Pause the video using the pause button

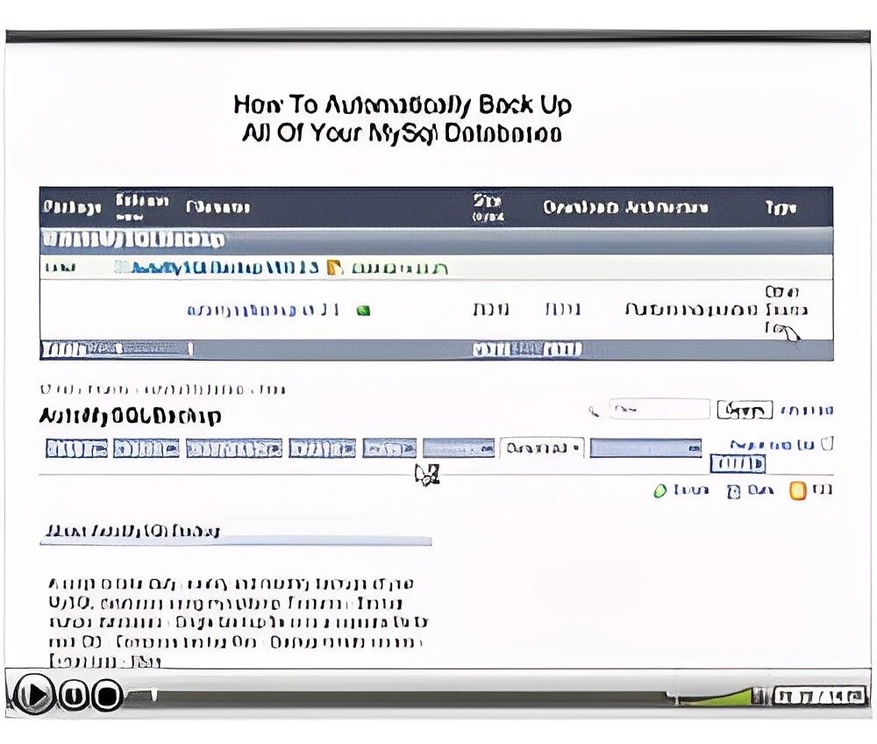point(74,696)
